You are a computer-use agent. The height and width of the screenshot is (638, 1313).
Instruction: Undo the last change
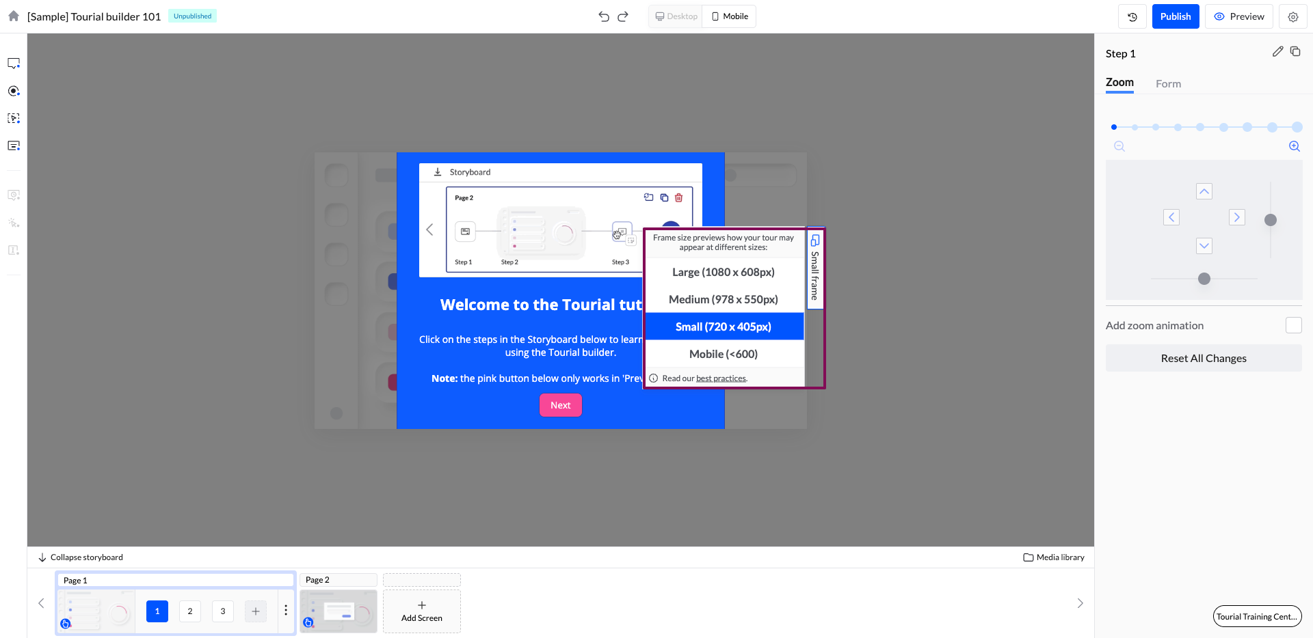[x=603, y=16]
